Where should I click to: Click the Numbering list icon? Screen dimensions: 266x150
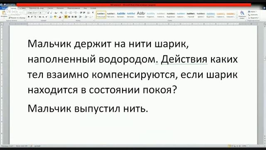[71, 13]
